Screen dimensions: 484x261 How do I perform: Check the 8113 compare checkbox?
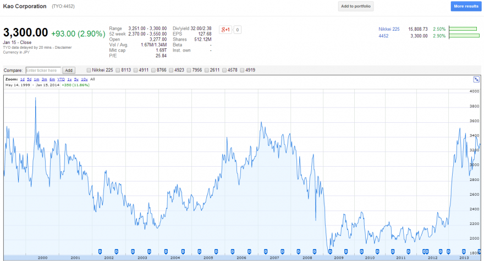pos(118,70)
